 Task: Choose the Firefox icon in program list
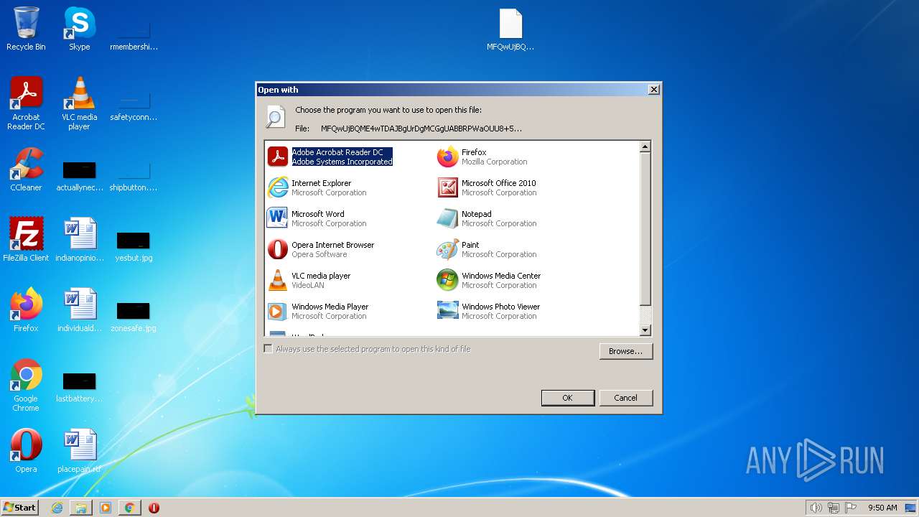[x=447, y=157]
